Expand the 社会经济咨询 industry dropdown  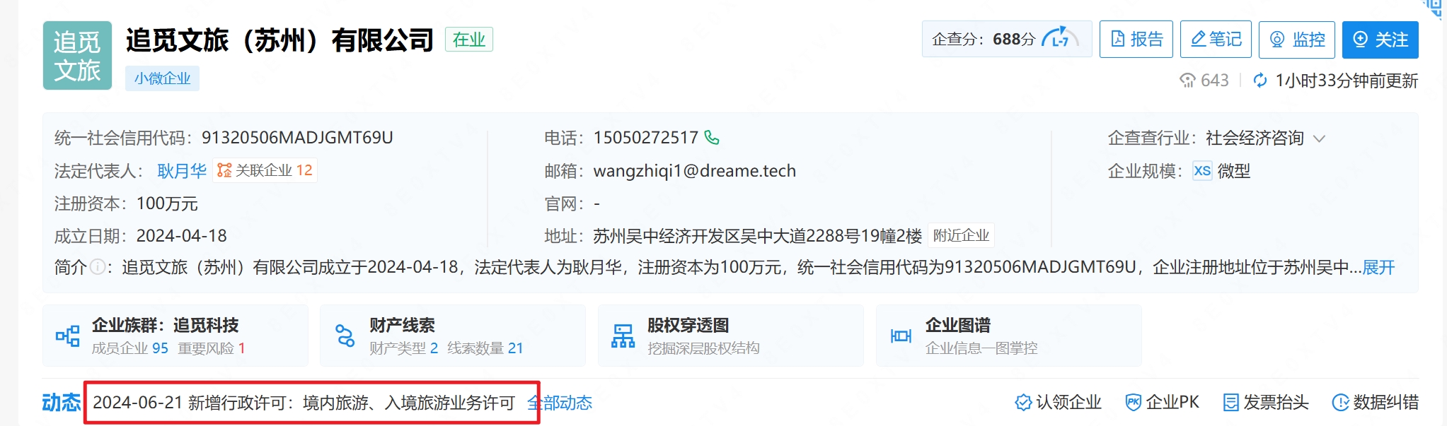(x=1319, y=138)
